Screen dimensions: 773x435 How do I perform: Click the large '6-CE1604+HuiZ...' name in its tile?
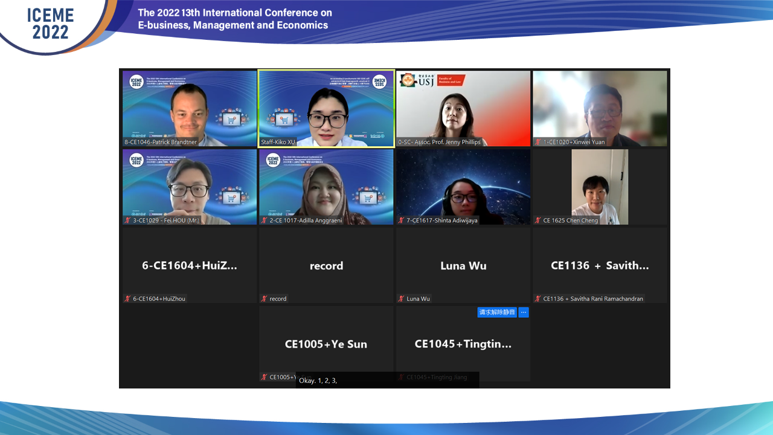coord(190,265)
